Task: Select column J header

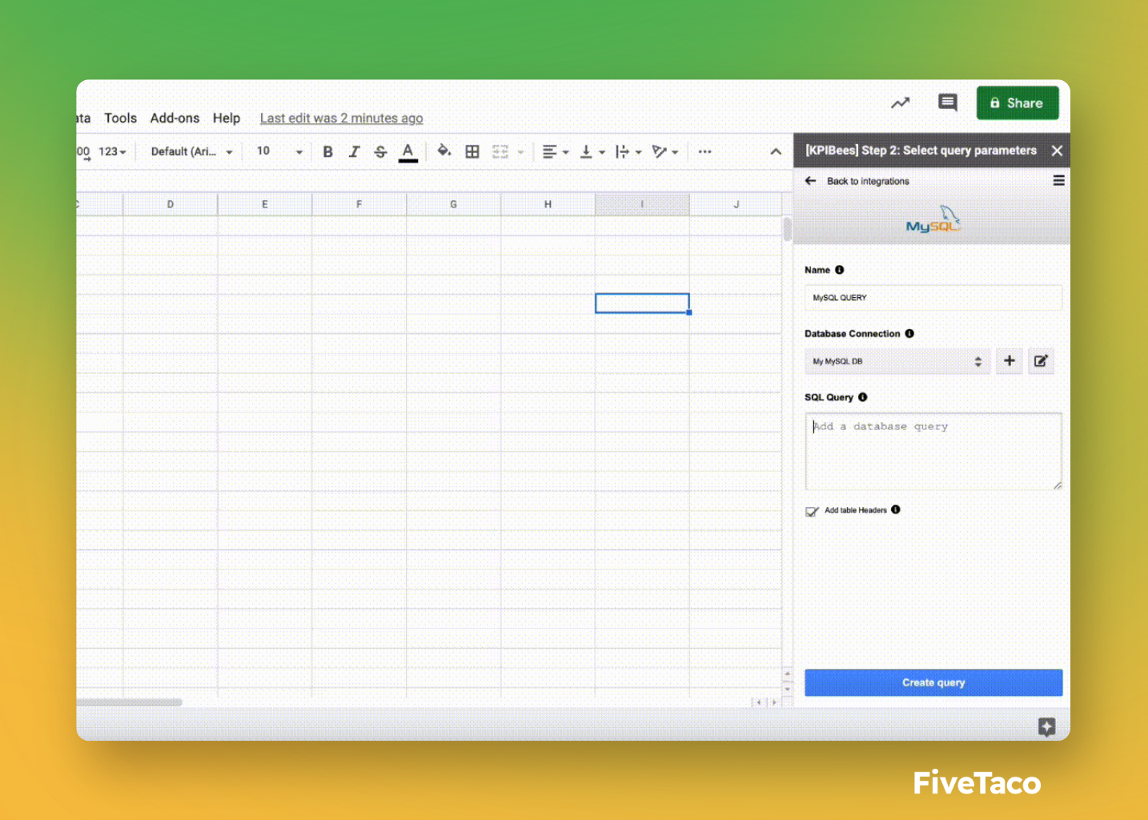Action: coord(736,204)
